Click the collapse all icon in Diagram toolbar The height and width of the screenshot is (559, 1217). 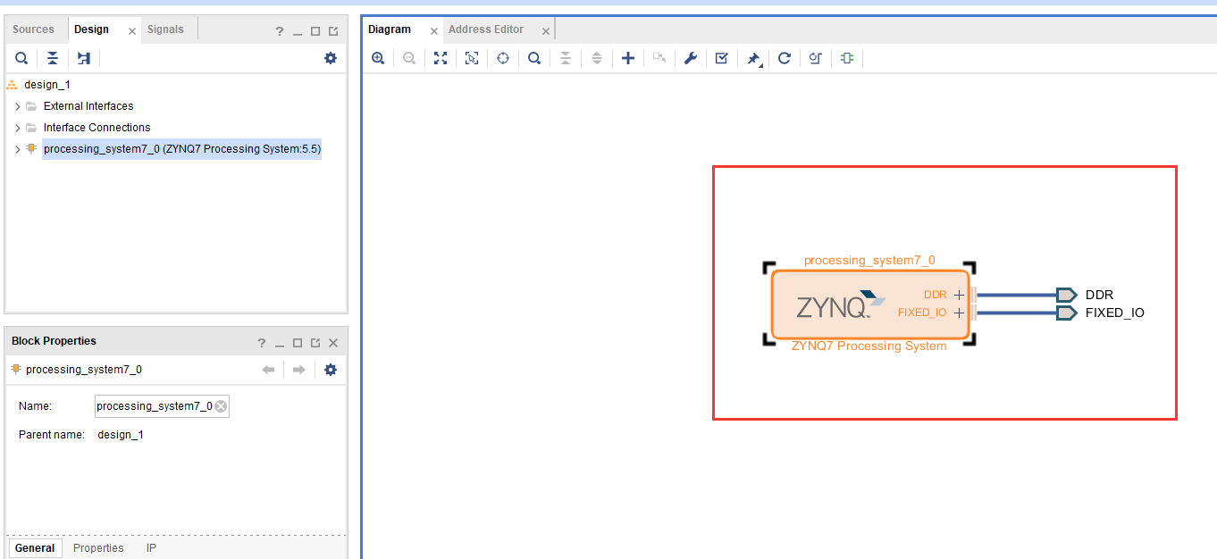(x=566, y=58)
